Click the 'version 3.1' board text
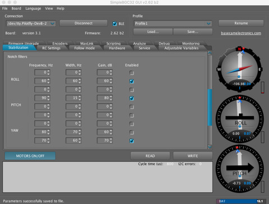This screenshot has width=269, height=204. pos(31,33)
